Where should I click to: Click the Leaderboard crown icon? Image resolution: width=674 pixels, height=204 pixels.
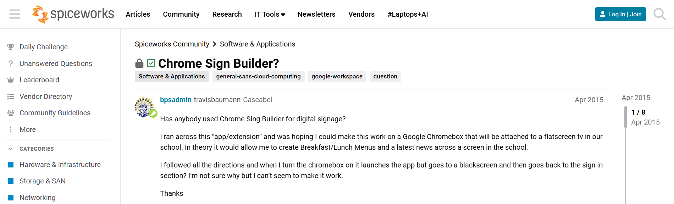point(11,80)
